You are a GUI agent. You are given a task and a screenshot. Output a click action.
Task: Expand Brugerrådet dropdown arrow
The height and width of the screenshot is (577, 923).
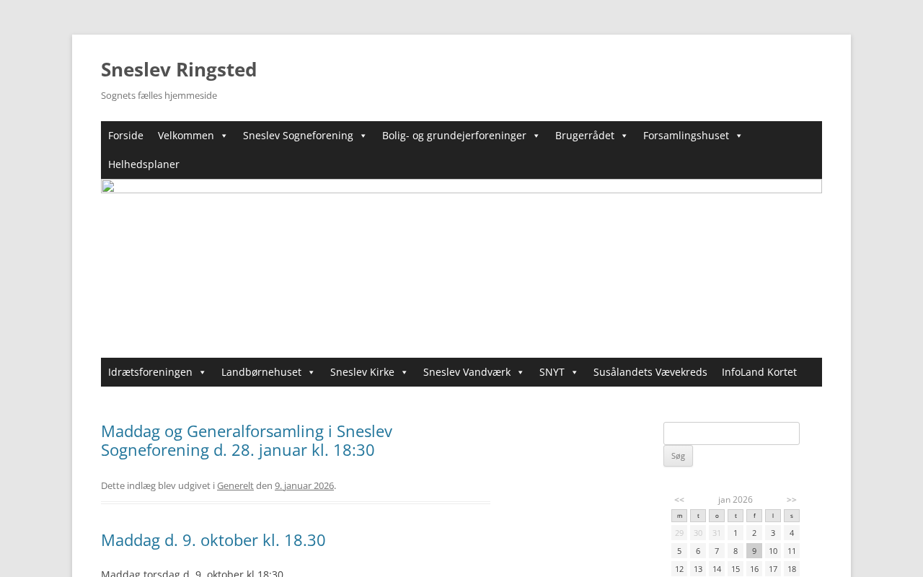[x=624, y=136]
